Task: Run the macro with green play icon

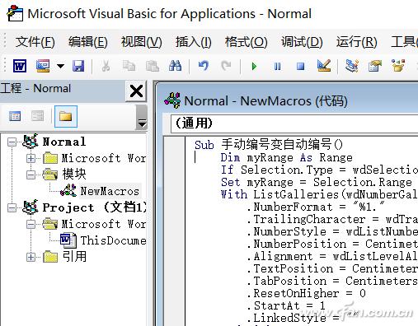Action: click(x=254, y=66)
